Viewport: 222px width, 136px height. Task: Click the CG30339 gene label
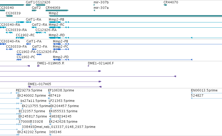(x=13, y=13)
